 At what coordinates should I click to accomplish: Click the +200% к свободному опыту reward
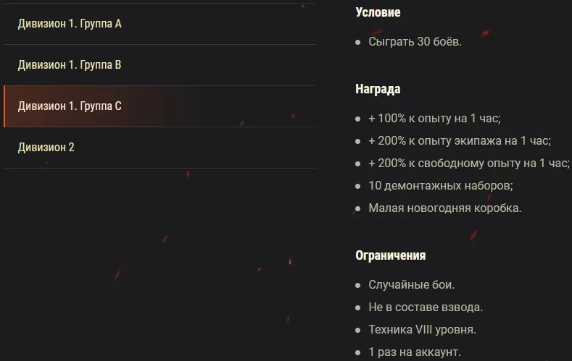coord(468,163)
